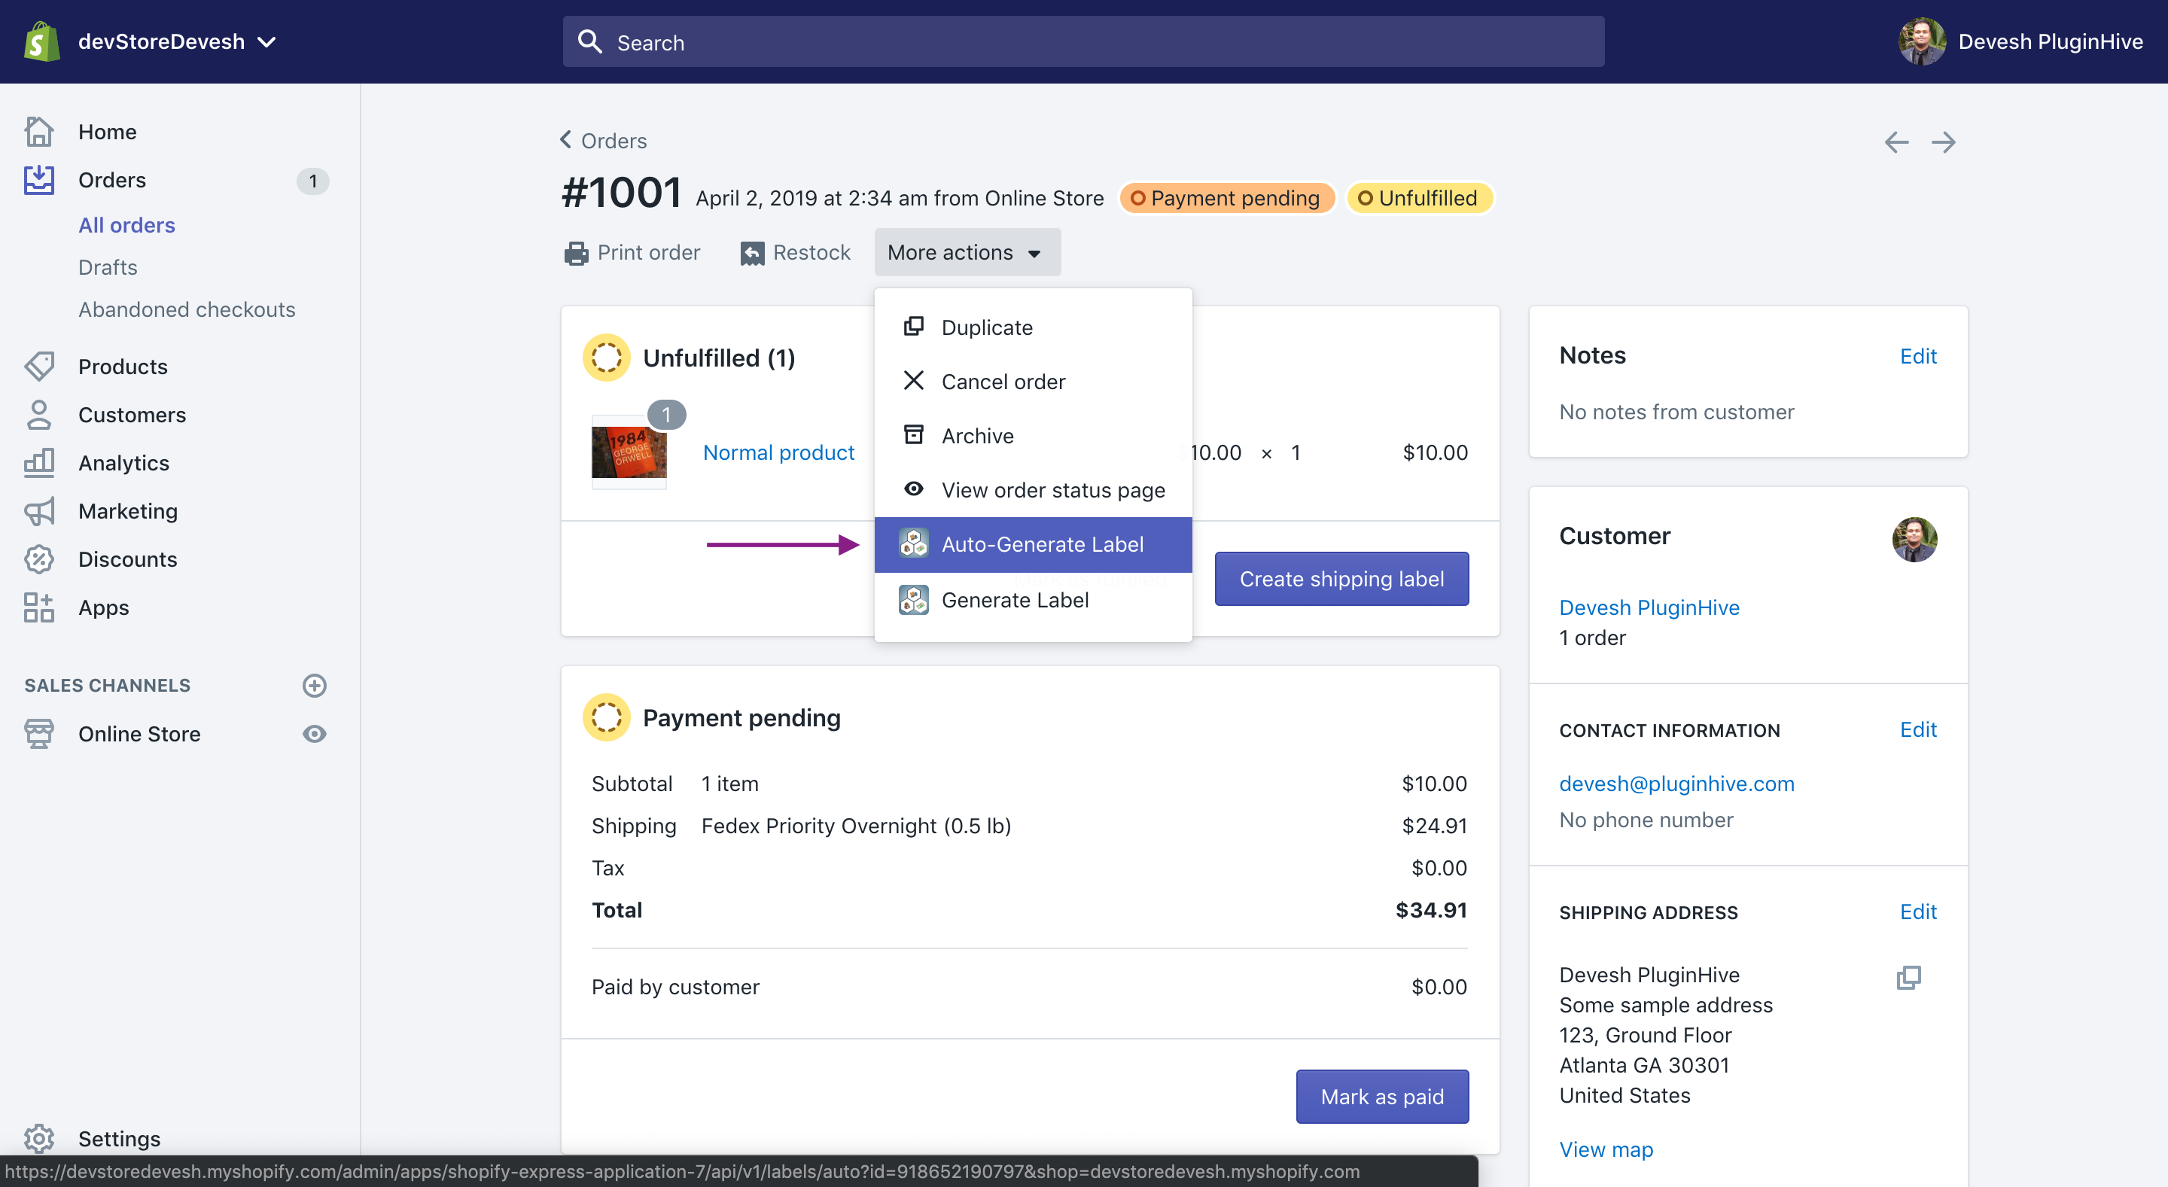Choose Duplicate from More actions menu

coord(1033,327)
